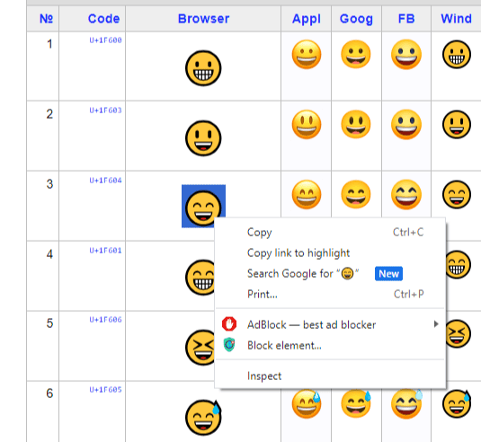Open the U+1F601 code link
The height and width of the screenshot is (442, 481).
pos(105,251)
